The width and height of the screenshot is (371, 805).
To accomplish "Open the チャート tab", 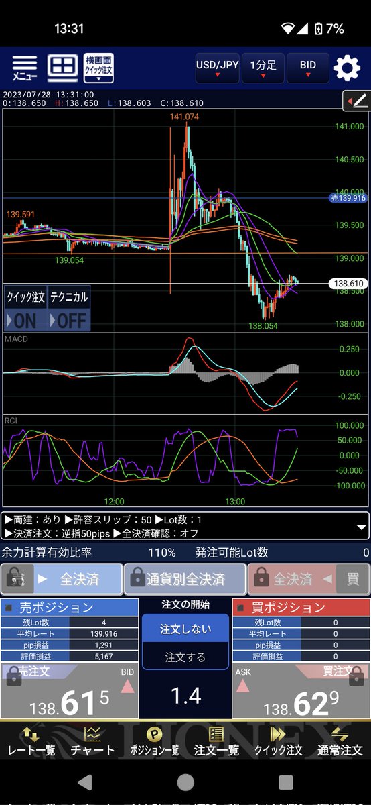I will [92, 741].
